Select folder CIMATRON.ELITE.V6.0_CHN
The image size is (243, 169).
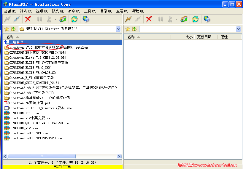27,68
